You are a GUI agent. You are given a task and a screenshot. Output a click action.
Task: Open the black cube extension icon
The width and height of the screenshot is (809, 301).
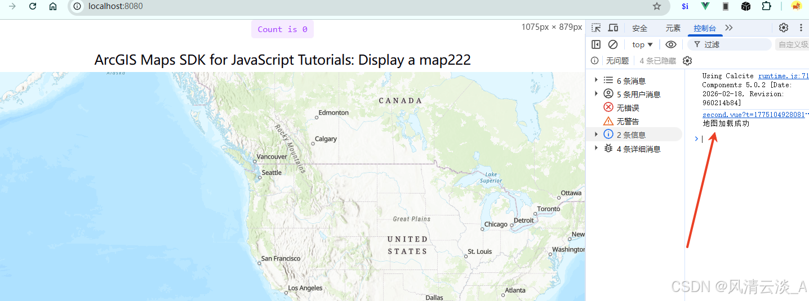746,6
